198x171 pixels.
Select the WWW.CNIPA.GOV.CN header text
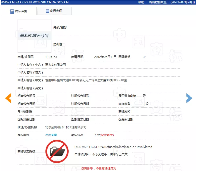tap(16, 2)
